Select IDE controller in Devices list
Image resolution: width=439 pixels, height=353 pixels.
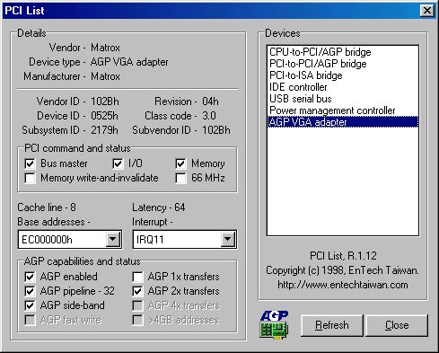coord(343,87)
